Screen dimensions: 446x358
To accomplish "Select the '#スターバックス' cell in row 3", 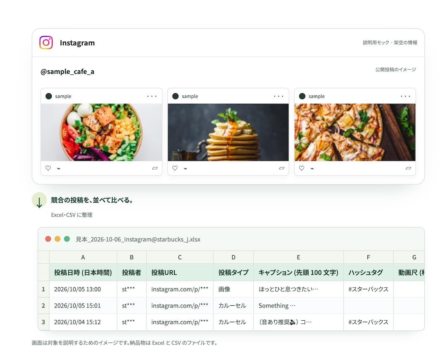I will click(368, 322).
